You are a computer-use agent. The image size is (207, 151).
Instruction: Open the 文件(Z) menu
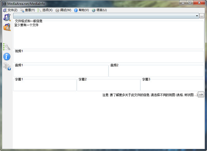(10, 10)
